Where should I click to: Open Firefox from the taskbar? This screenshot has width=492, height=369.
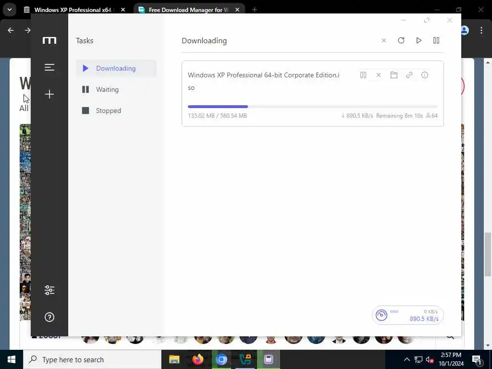(197, 359)
